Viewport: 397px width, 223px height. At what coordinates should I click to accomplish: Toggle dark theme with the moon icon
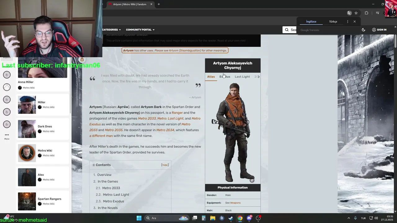364,30
